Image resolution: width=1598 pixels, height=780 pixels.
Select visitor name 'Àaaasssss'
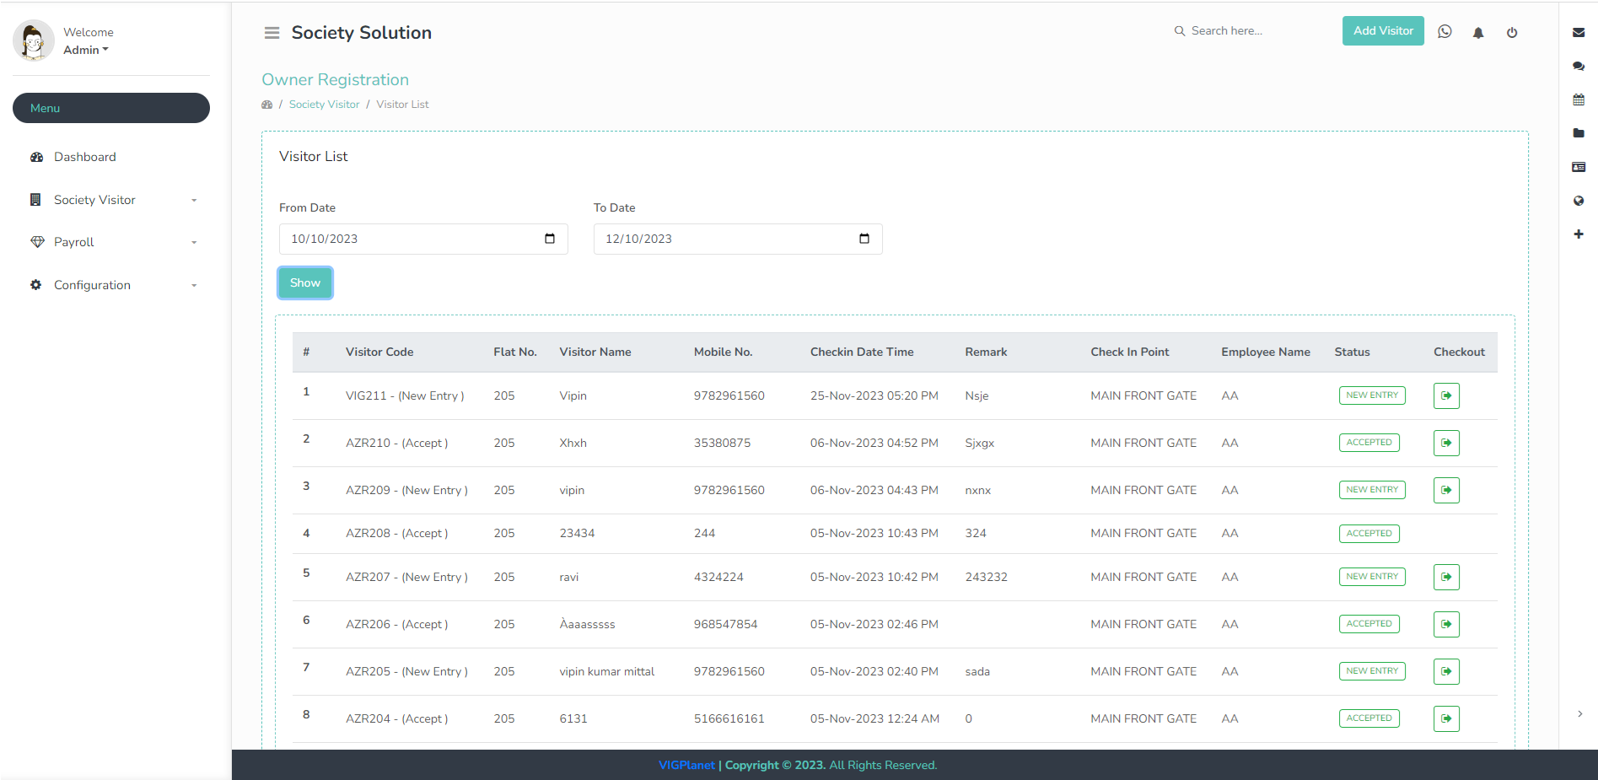[x=587, y=624]
